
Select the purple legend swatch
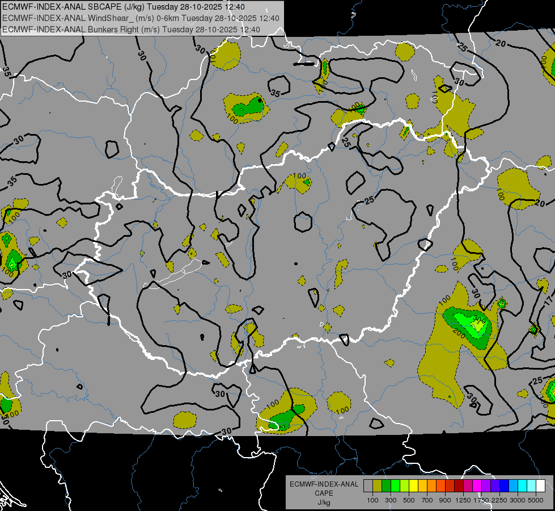(x=486, y=486)
